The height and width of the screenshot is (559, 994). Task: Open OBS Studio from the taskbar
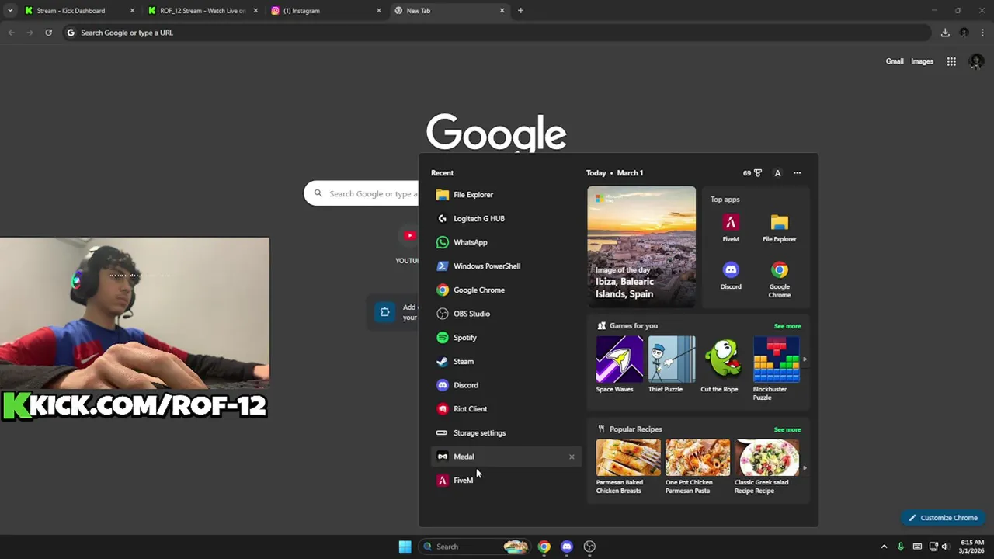589,547
